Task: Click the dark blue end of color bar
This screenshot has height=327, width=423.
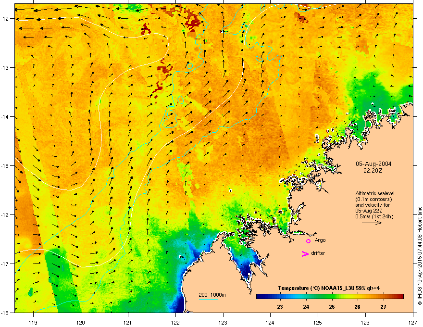Action: tap(261, 297)
